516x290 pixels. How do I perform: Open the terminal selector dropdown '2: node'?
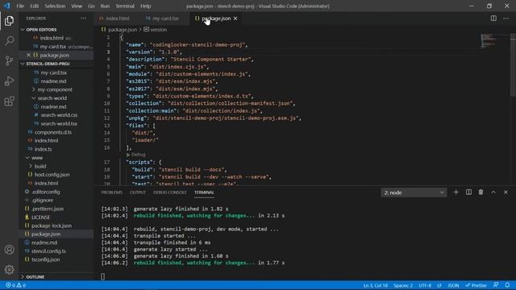point(414,193)
